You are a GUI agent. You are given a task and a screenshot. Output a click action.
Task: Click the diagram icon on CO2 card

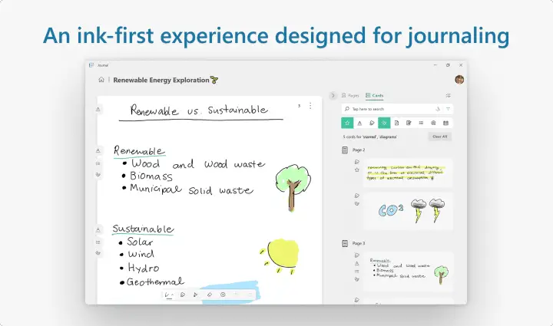357,203
